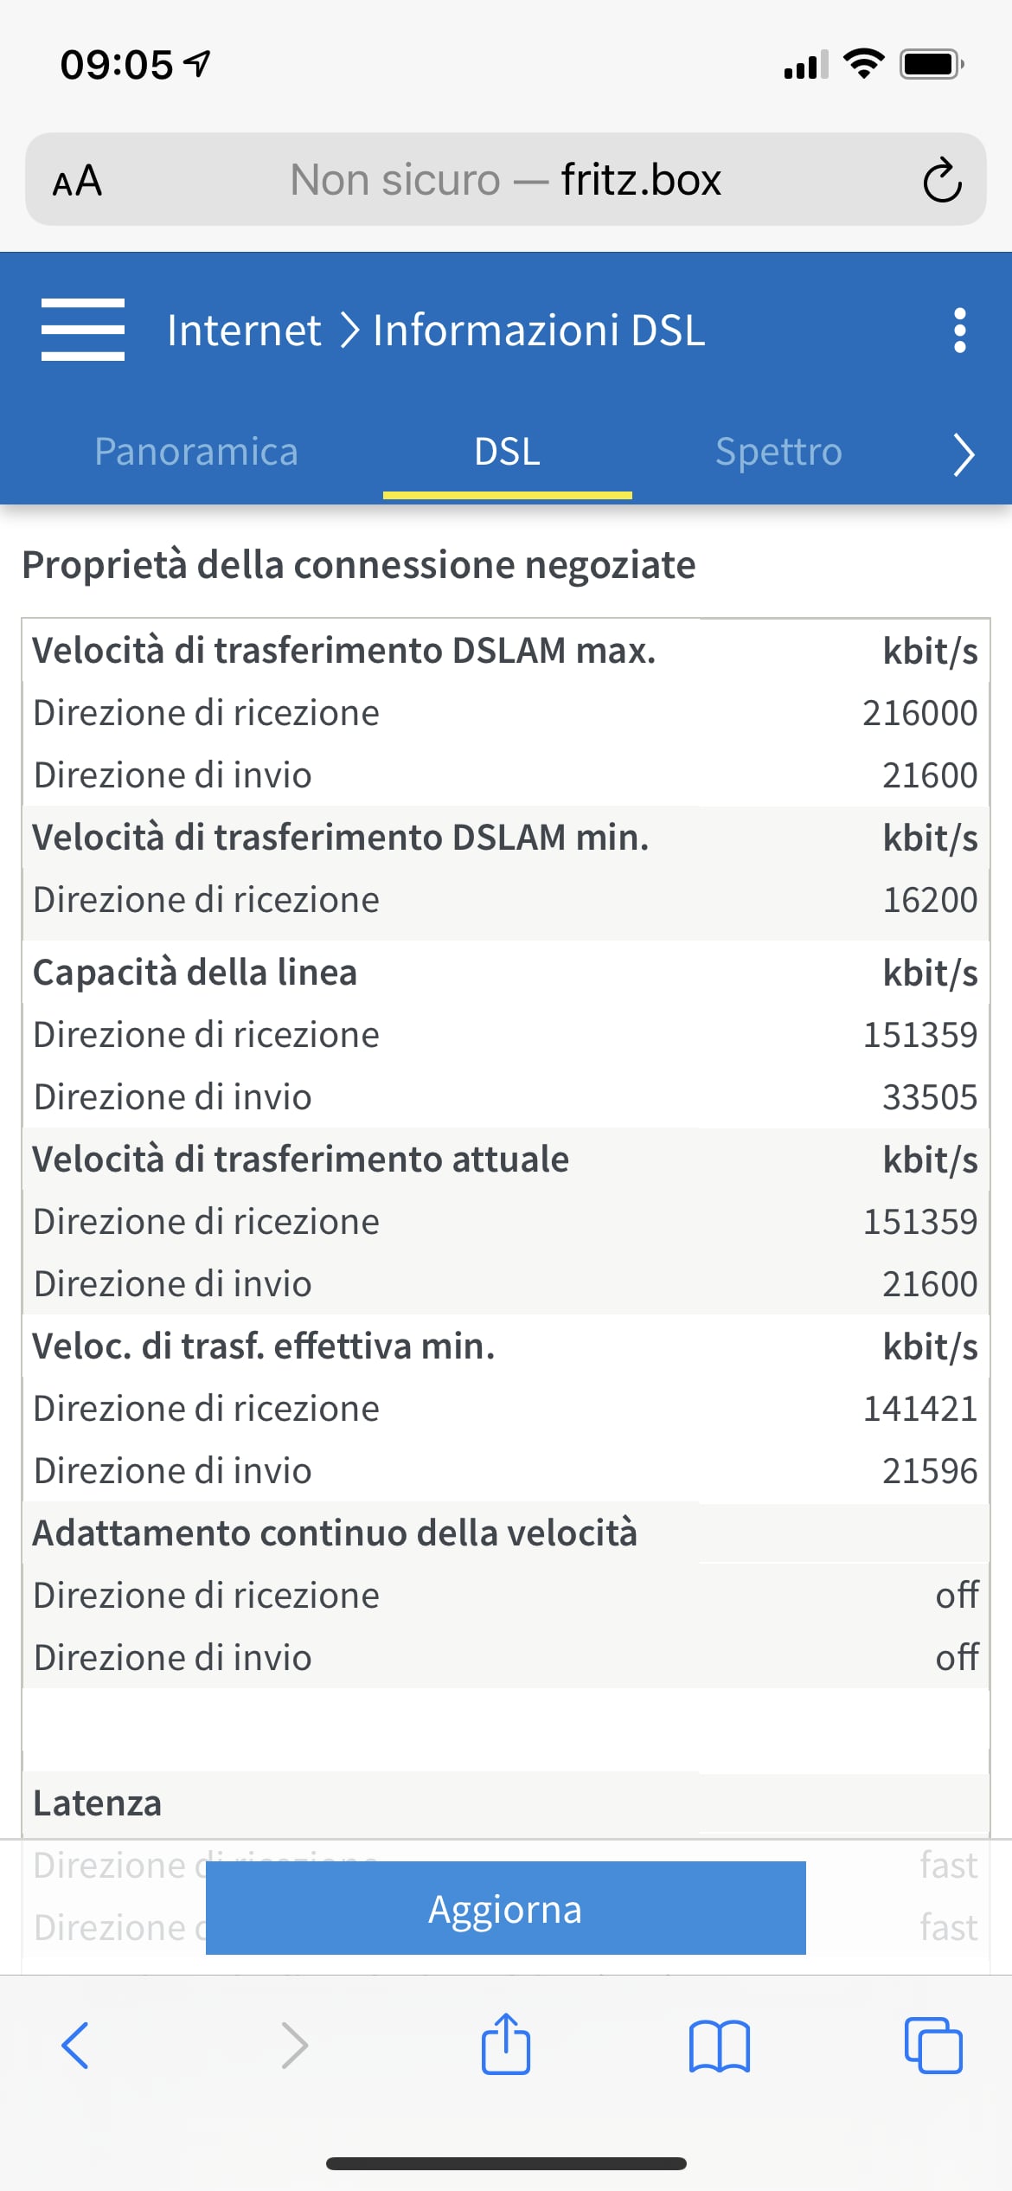Viewport: 1012px width, 2191px height.
Task: Tap the iOS home indicator bar
Action: (x=506, y=2163)
